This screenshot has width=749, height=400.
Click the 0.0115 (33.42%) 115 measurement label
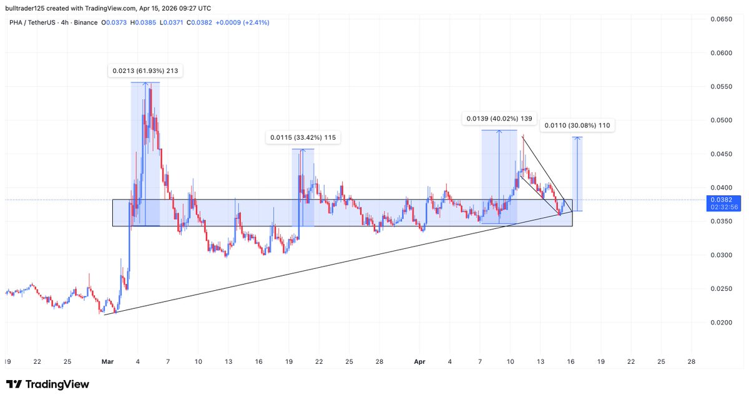point(303,138)
